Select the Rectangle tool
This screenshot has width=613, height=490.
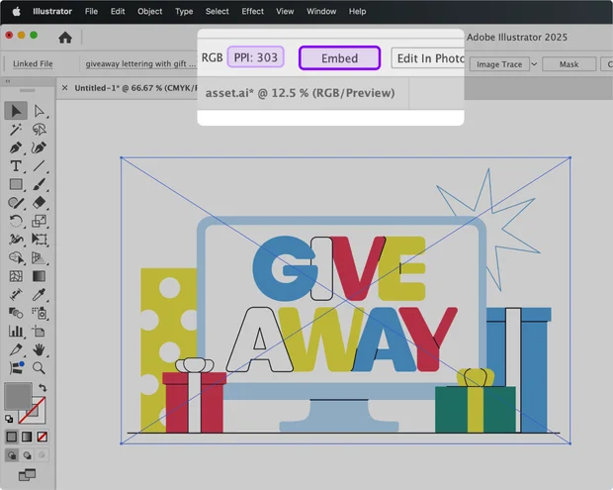click(x=16, y=184)
